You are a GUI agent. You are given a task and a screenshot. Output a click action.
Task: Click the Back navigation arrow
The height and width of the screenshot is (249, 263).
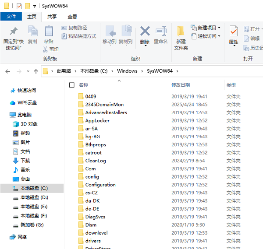[8, 71]
